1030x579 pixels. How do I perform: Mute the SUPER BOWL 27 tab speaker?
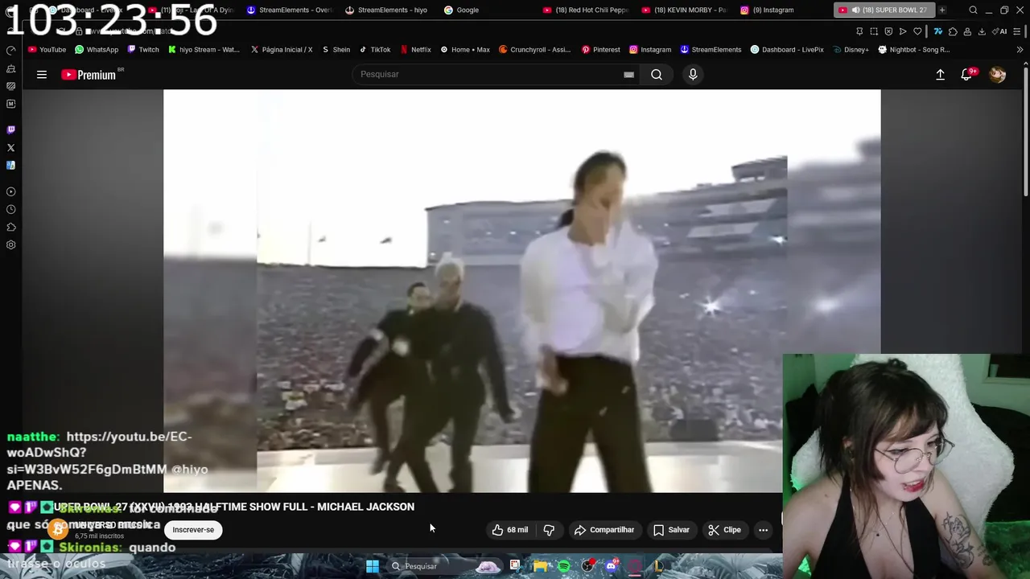click(x=855, y=10)
